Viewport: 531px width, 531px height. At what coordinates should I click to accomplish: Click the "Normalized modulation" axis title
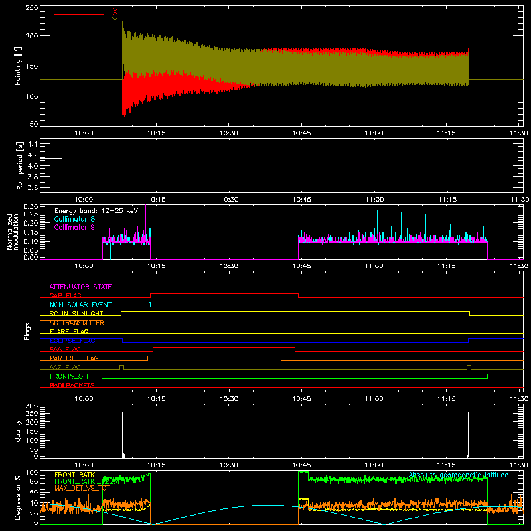pos(12,232)
